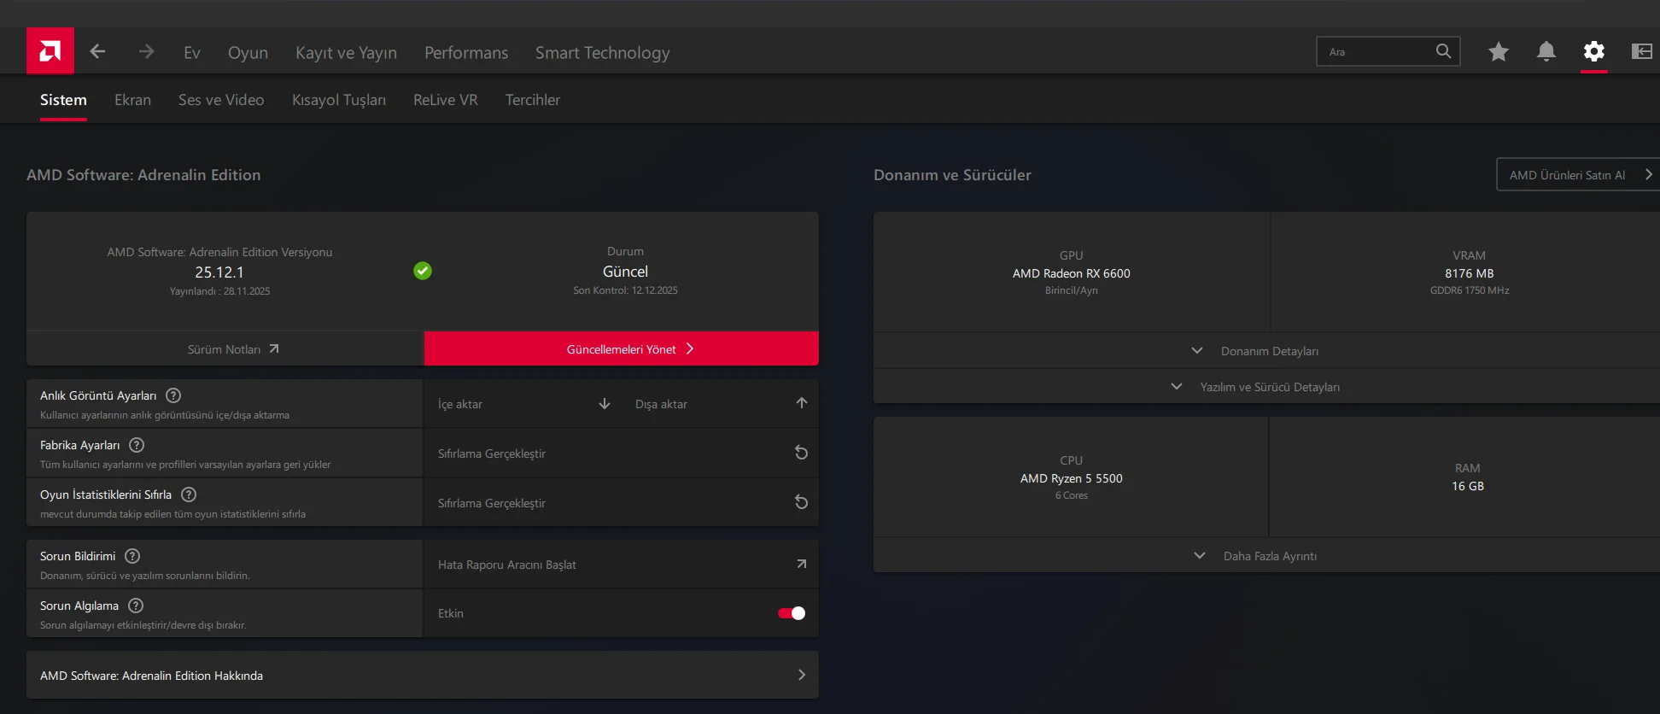The width and height of the screenshot is (1660, 714).
Task: Expand Yazılım ve Sürücü Detayları section
Action: click(x=1266, y=387)
